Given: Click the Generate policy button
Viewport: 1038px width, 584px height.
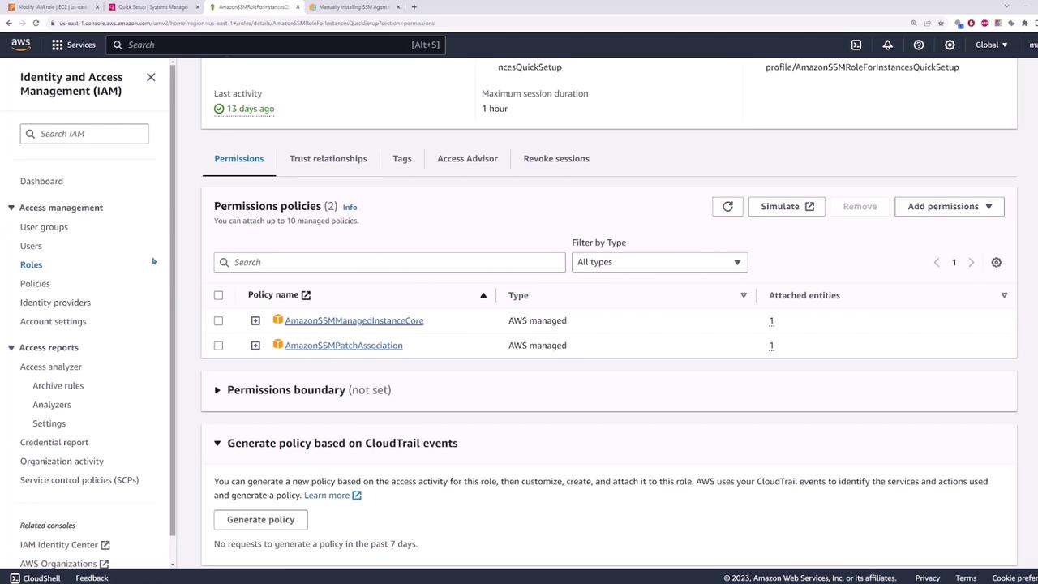Looking at the screenshot, I should pos(260,520).
